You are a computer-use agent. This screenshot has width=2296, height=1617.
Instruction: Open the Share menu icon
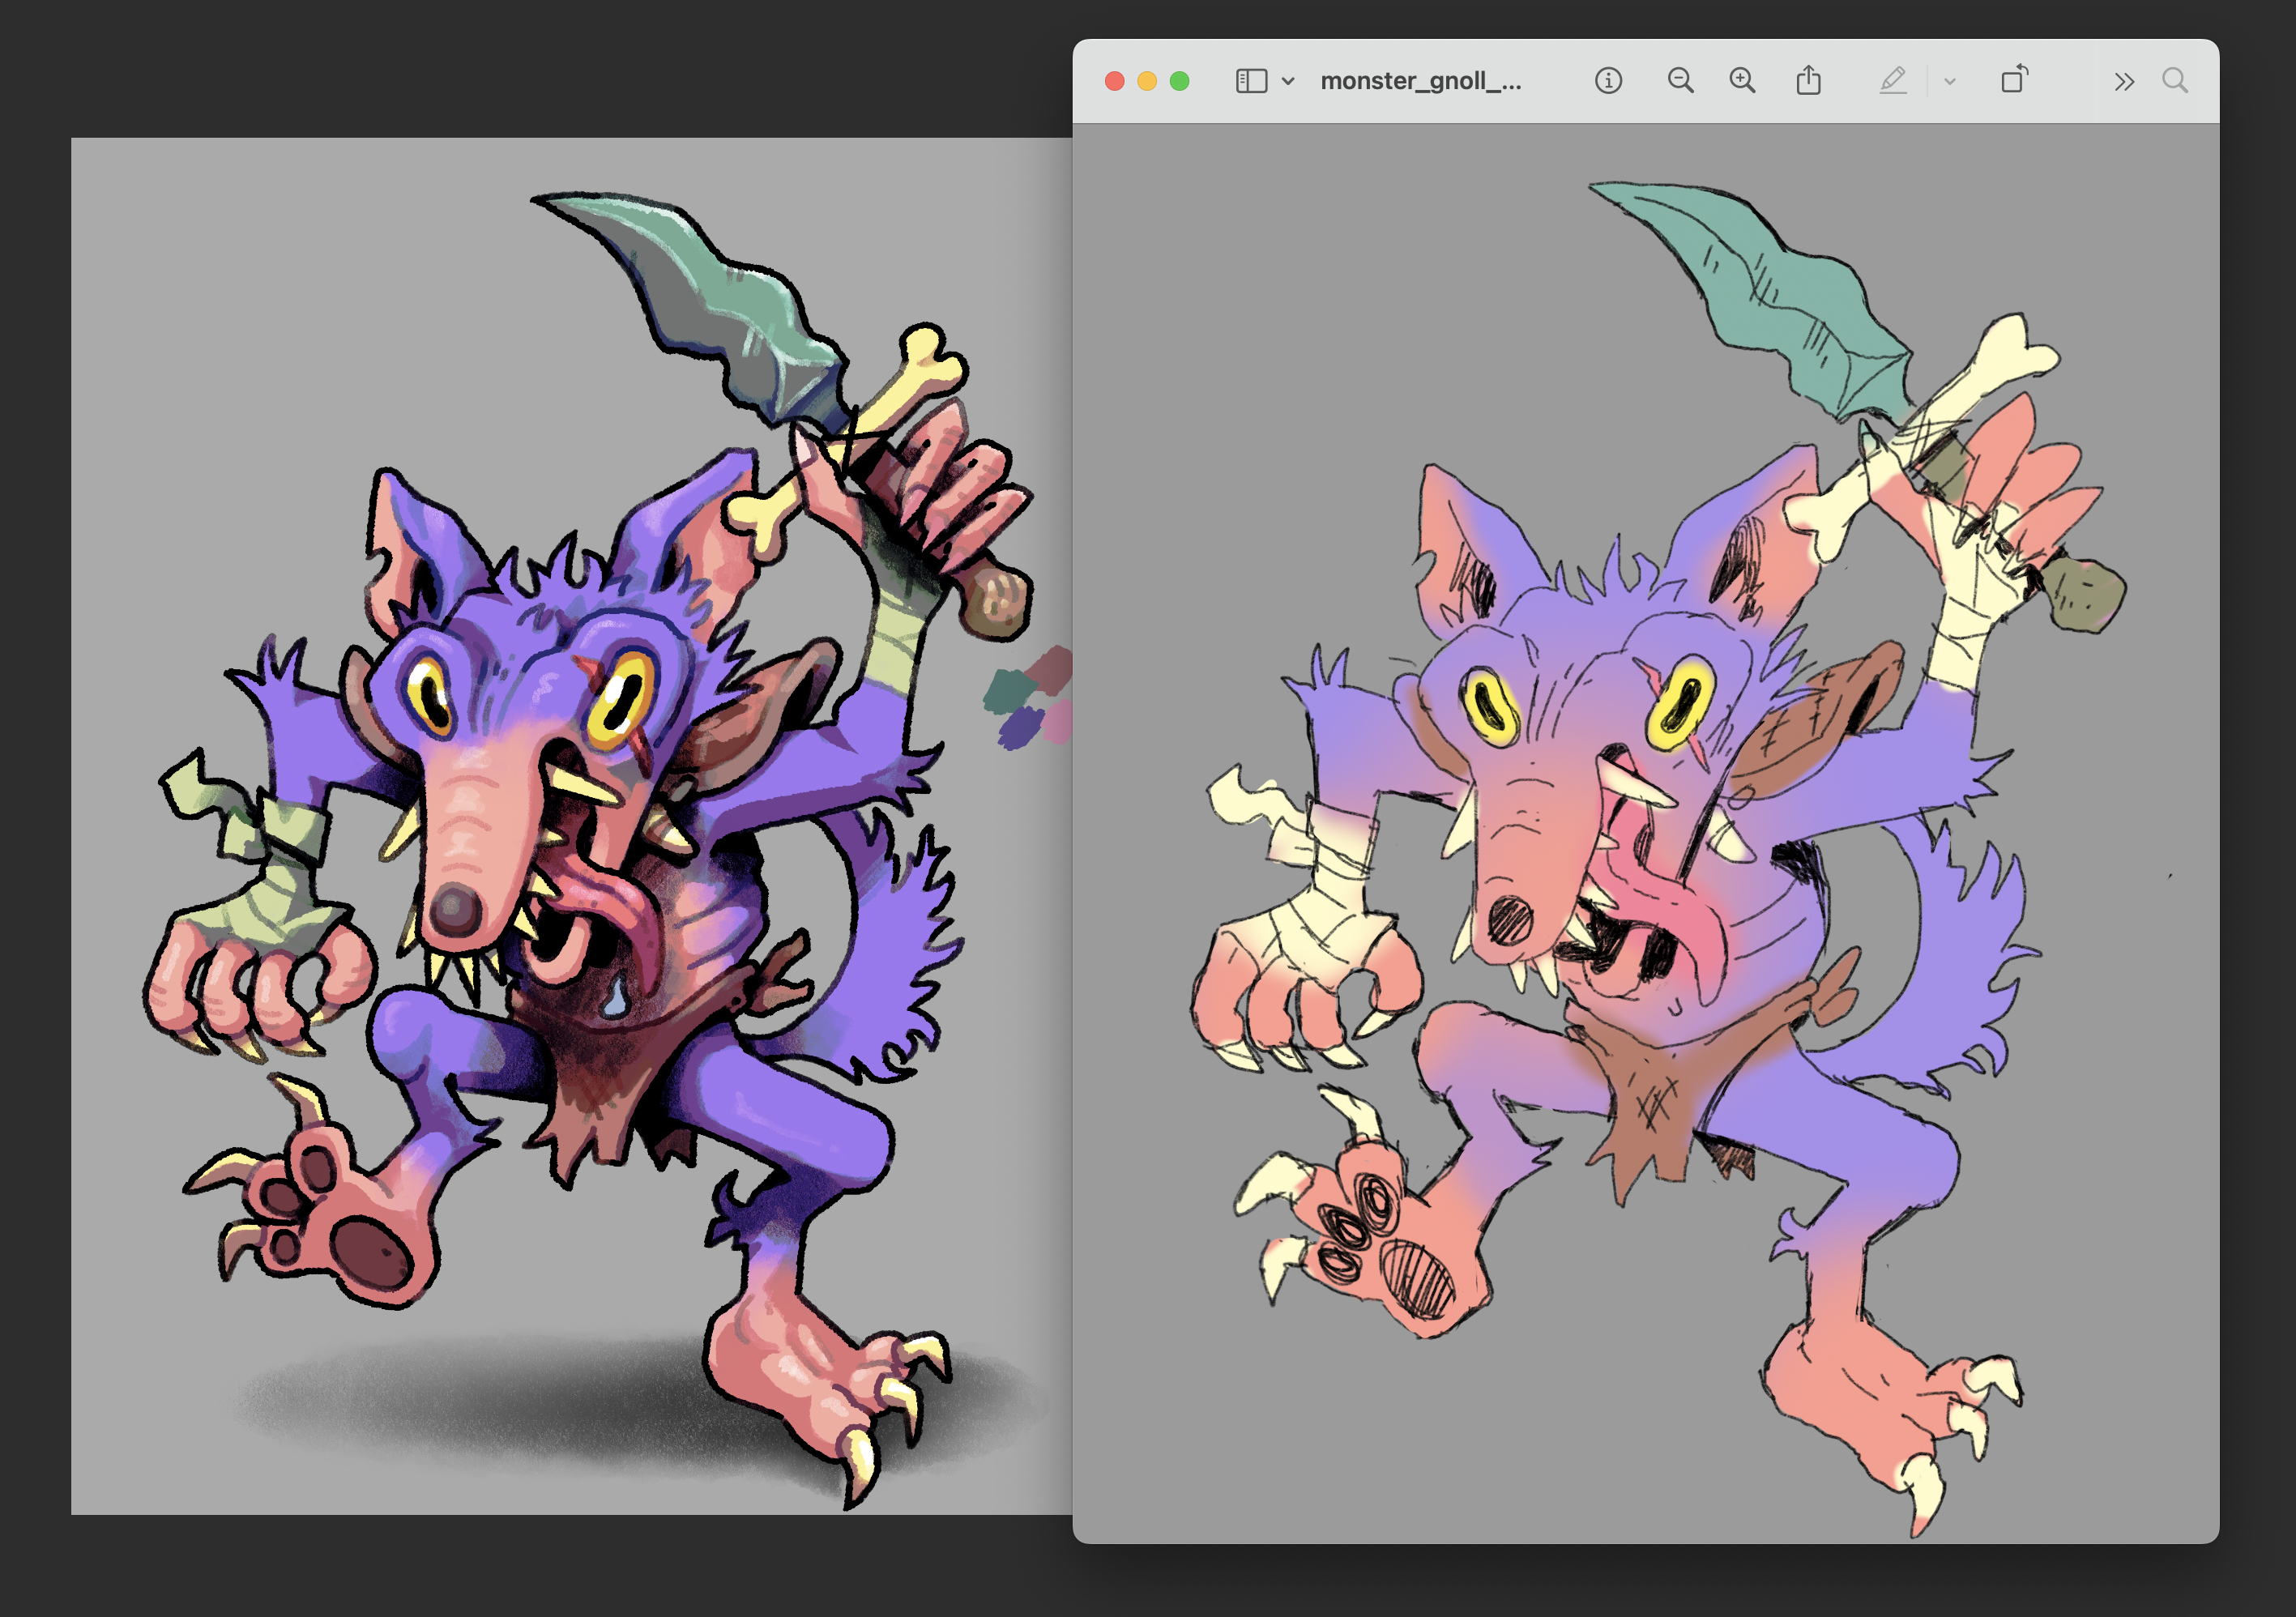coord(1808,81)
